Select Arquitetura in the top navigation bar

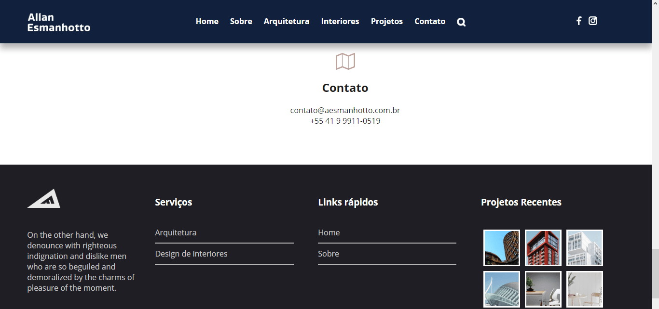tap(287, 21)
